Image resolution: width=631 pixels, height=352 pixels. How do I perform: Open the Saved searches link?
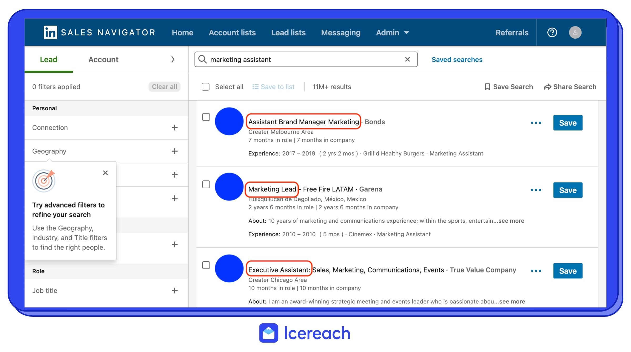pyautogui.click(x=457, y=60)
